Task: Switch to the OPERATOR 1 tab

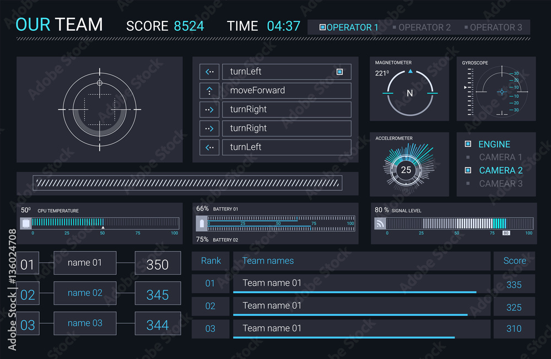Action: pyautogui.click(x=349, y=28)
